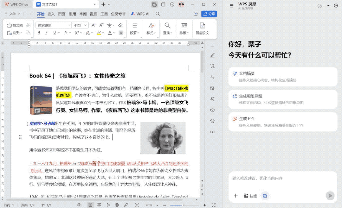Toggle eye protection mode in the status bar
This screenshot has width=342, height=208.
point(79,205)
